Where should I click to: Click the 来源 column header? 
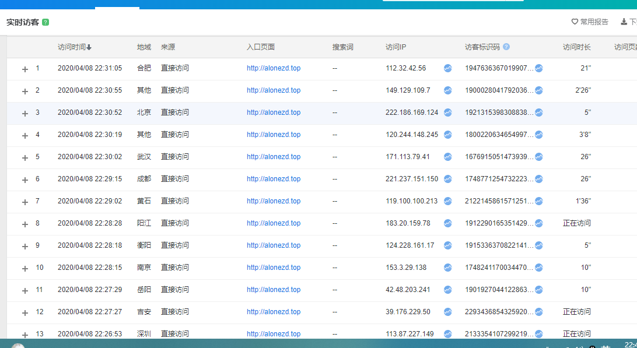(168, 47)
